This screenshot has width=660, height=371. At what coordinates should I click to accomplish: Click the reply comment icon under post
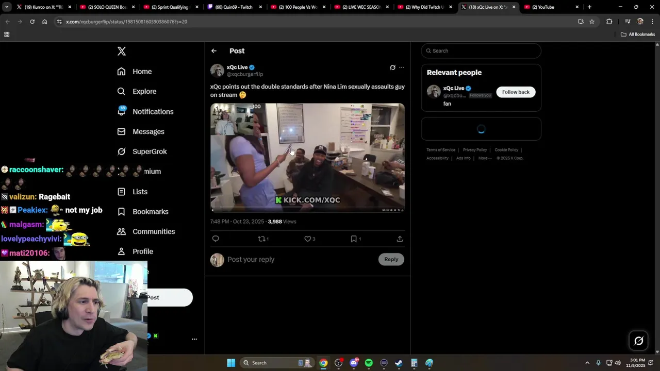[216, 239]
